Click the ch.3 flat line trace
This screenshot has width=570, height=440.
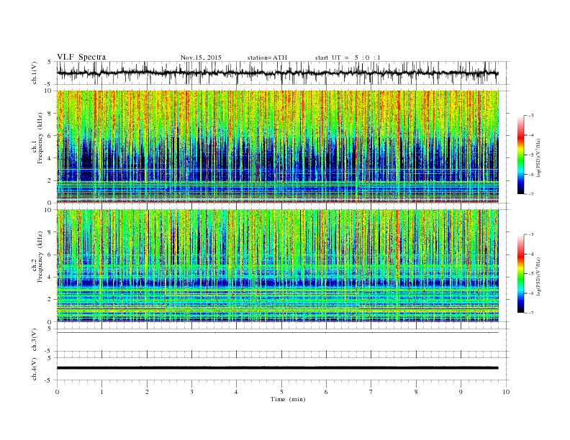click(277, 333)
